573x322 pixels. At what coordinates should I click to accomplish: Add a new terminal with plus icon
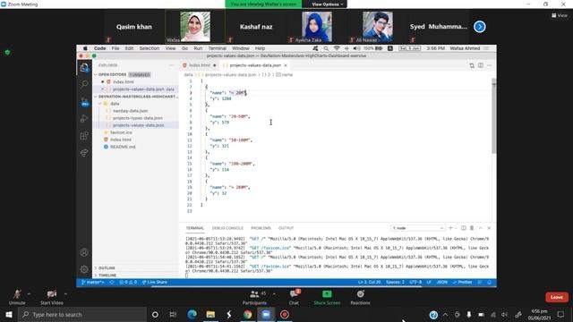(450, 228)
